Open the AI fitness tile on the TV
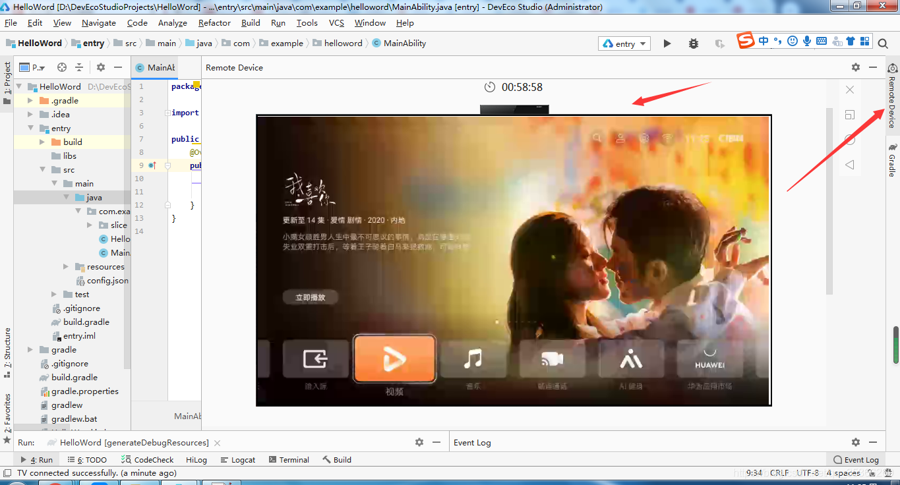The width and height of the screenshot is (900, 485). (631, 359)
